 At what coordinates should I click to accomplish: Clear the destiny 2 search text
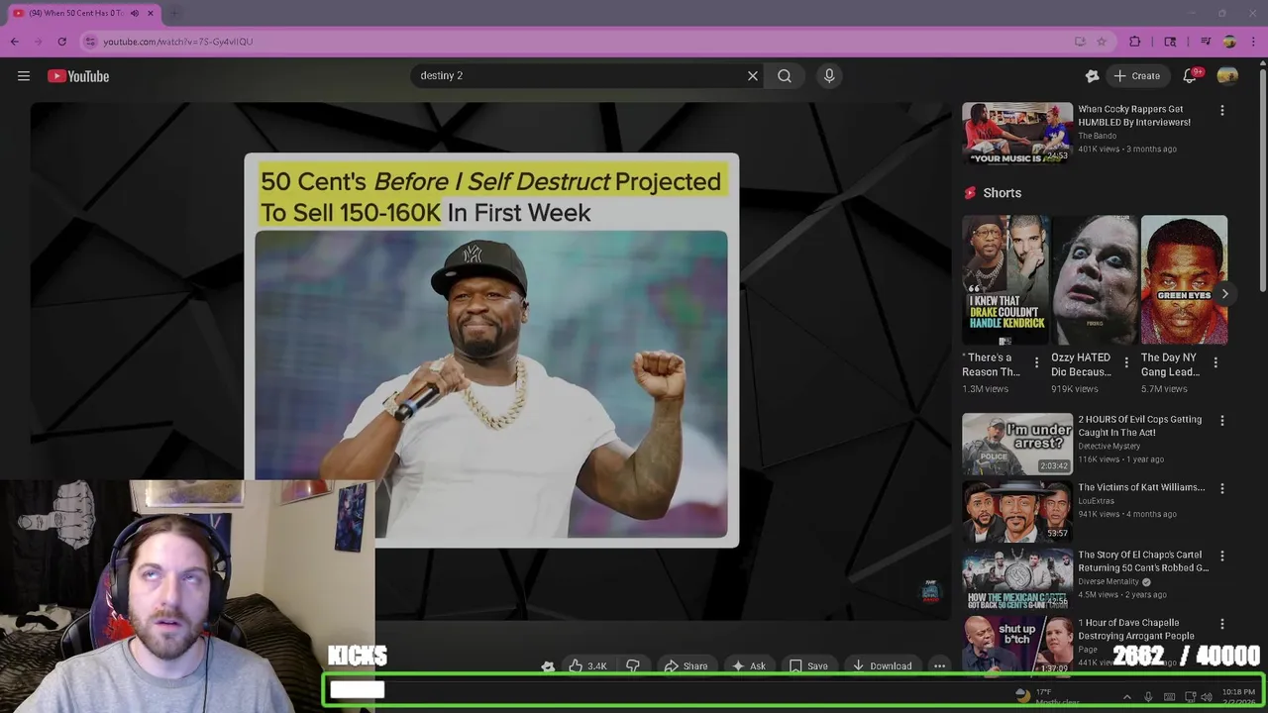click(x=753, y=75)
